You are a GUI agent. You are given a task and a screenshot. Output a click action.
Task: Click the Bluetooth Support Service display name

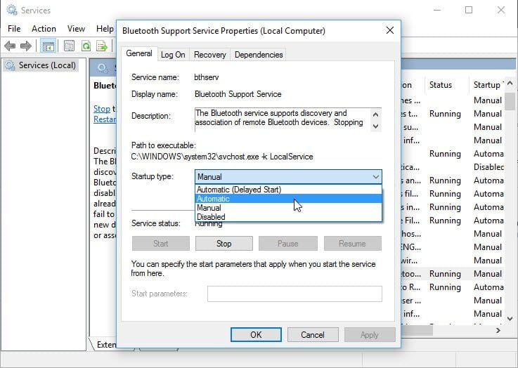[238, 94]
